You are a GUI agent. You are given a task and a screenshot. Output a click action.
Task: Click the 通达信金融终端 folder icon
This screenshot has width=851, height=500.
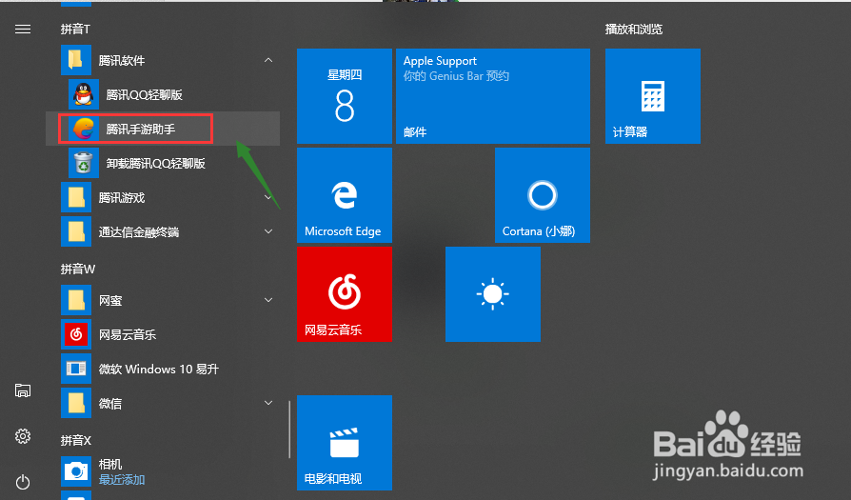(76, 231)
